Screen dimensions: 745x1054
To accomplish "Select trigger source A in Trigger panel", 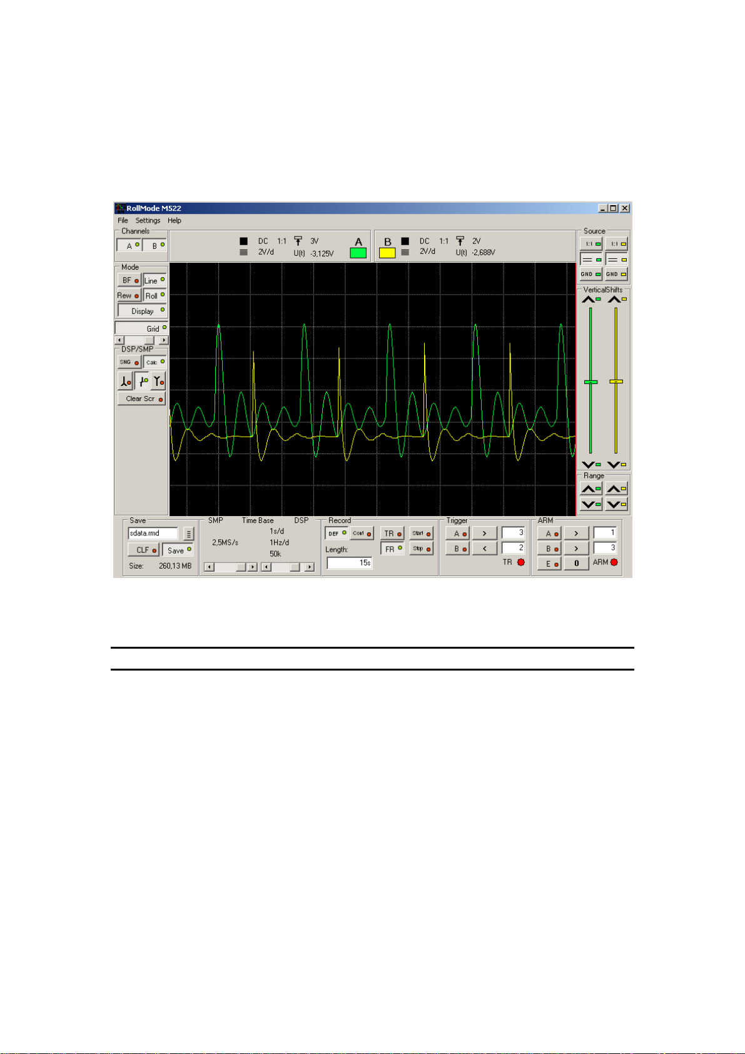I will (x=458, y=534).
